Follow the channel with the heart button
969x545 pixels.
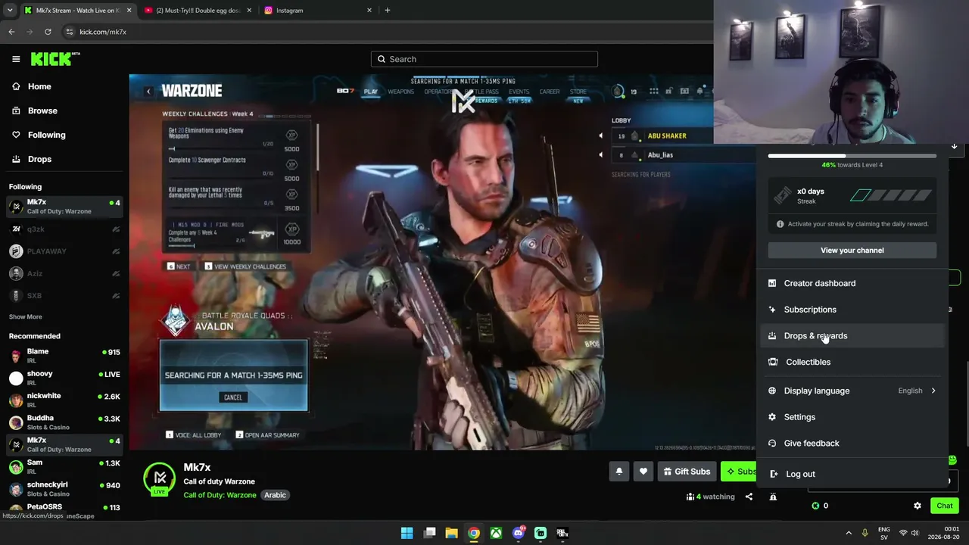click(x=643, y=472)
